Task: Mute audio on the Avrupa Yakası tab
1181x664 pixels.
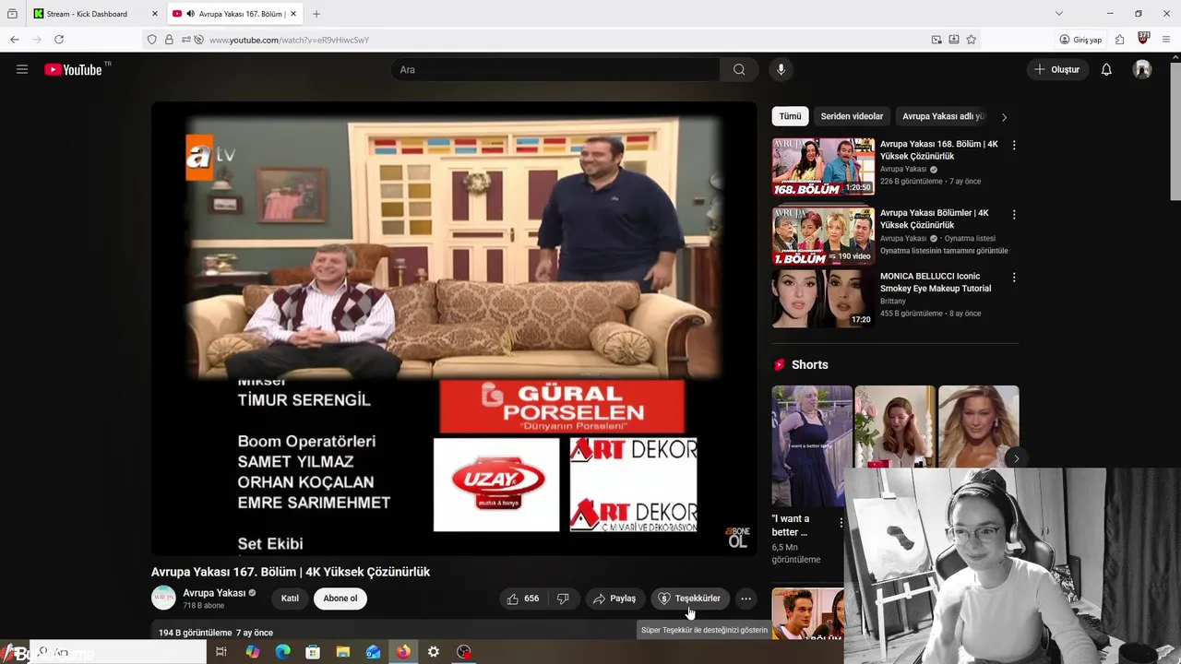Action: [190, 14]
